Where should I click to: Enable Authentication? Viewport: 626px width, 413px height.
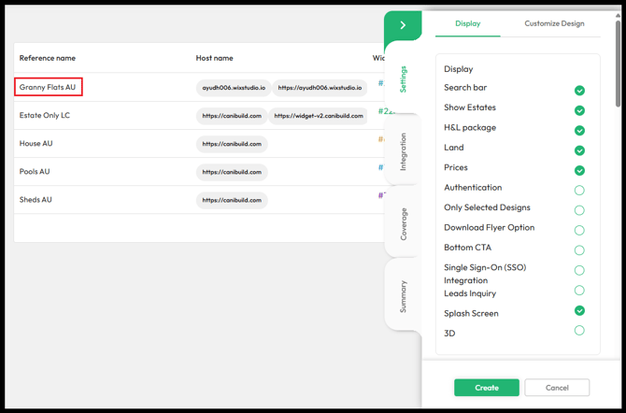coord(579,190)
